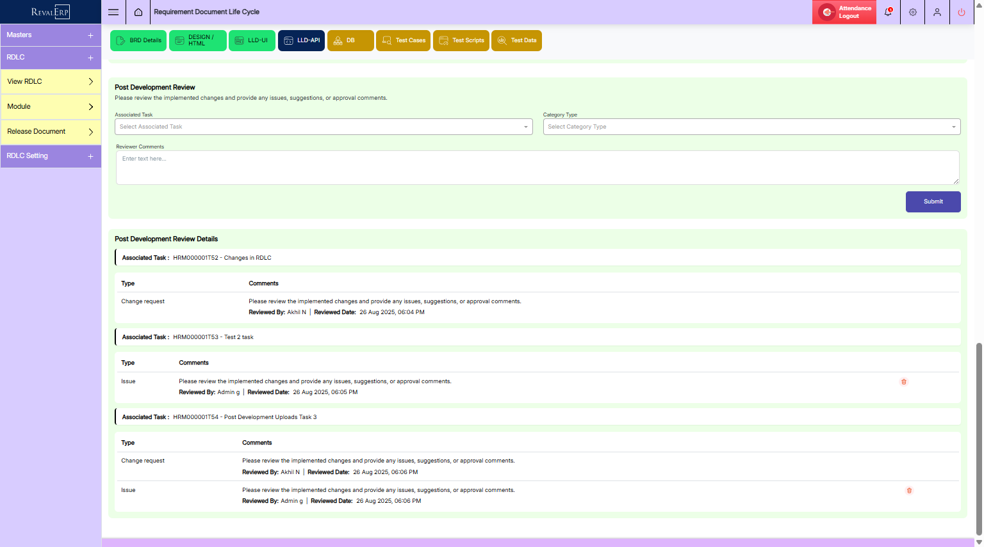Open user profile icon

937,12
